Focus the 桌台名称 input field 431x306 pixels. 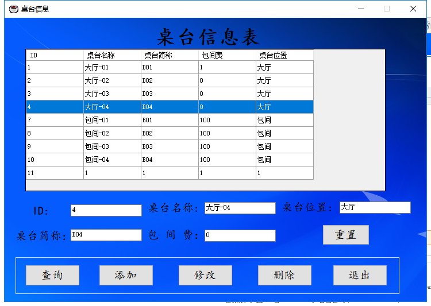click(240, 208)
